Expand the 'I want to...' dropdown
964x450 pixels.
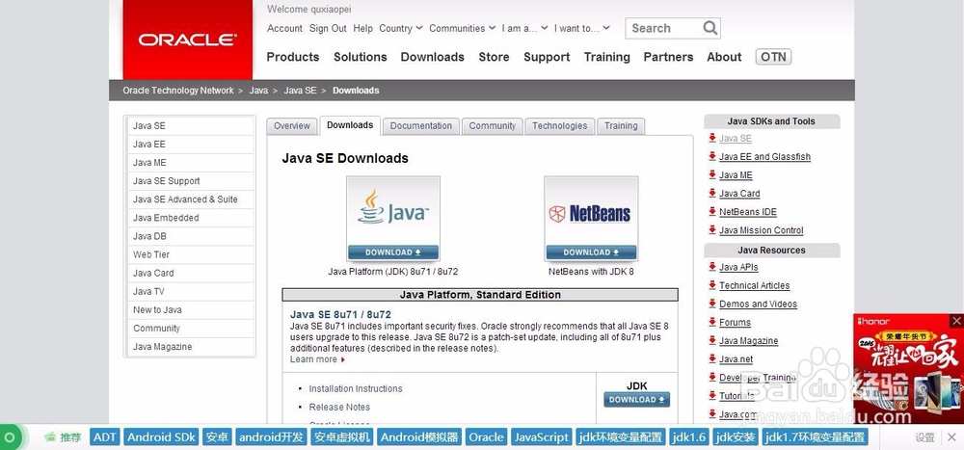581,28
